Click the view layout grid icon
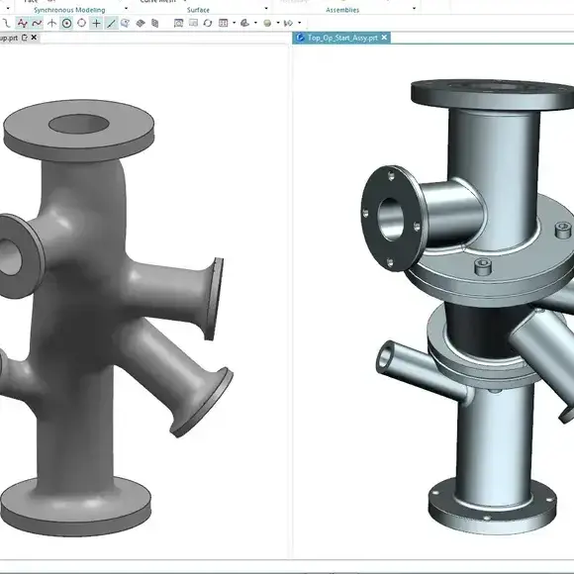This screenshot has height=574, width=574. (223, 23)
